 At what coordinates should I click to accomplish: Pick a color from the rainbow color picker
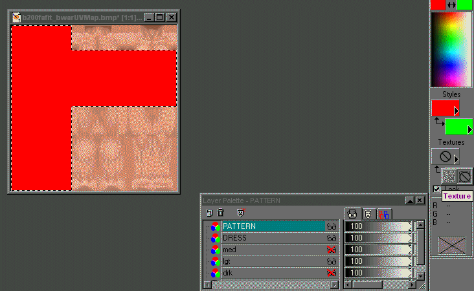point(452,48)
